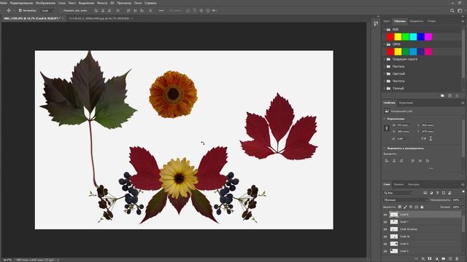Screen dimensions: 467x262
Task: Toggle visibility of layer Слой 7
Action: (385, 222)
